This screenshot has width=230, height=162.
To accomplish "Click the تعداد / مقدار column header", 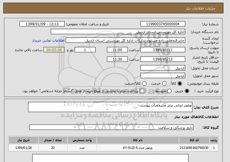I will tap(53, 140).
